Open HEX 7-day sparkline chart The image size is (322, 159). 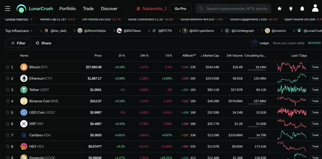click(x=292, y=146)
